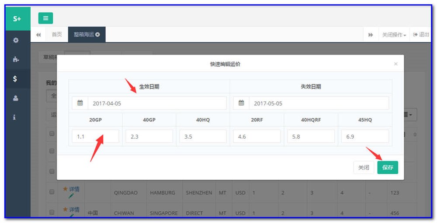
Task: Close the 整箱海运 tab with x icon
Action: click(97, 34)
